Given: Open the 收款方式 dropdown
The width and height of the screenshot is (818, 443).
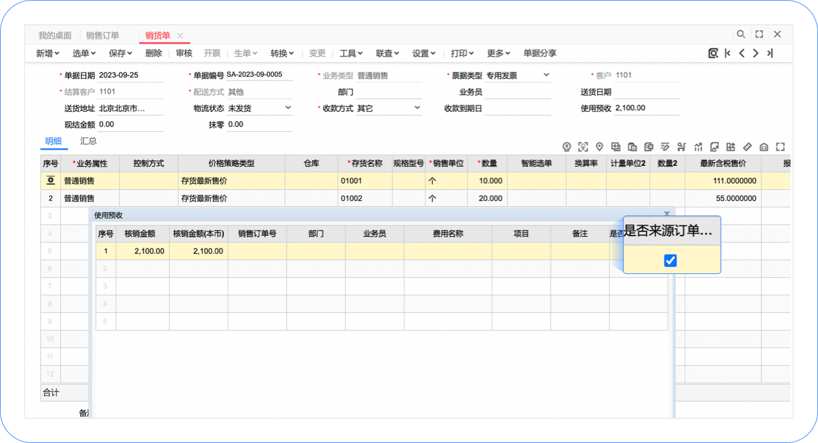Looking at the screenshot, I should tap(417, 107).
